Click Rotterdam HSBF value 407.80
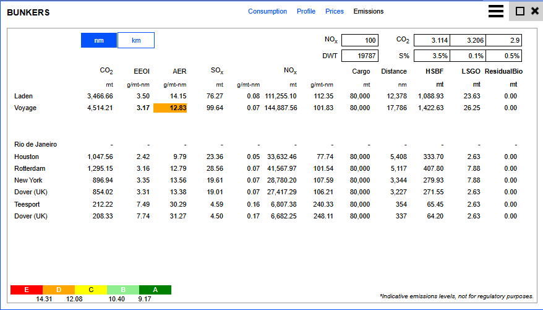543x310 pixels. pos(433,168)
